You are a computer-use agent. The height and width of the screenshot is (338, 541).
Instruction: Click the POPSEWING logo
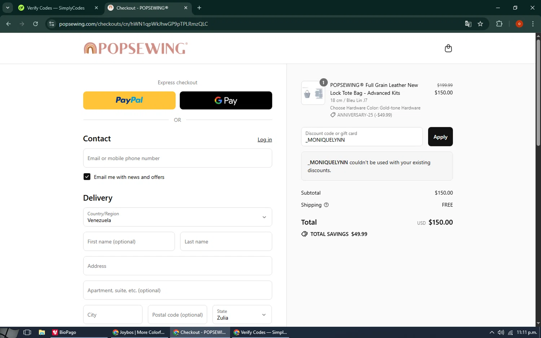(136, 48)
